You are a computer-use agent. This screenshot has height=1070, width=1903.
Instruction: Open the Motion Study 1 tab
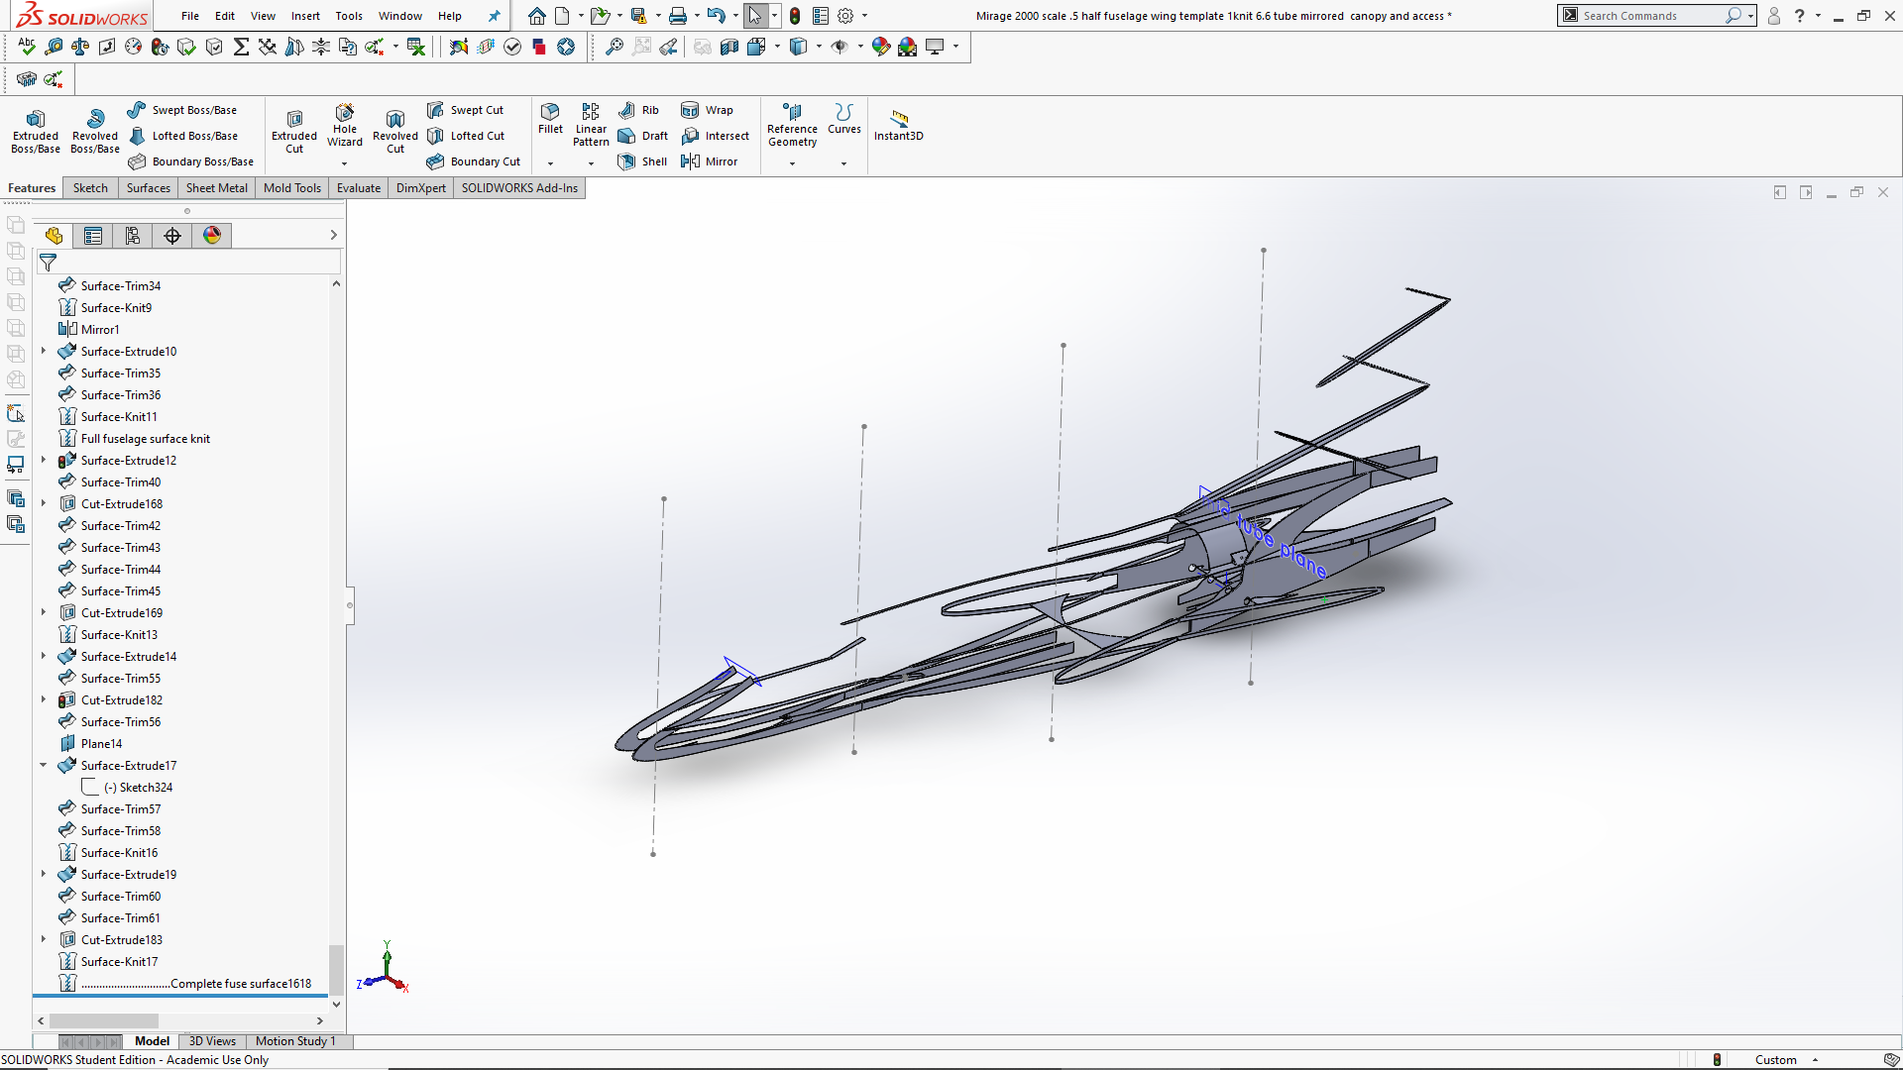tap(295, 1041)
